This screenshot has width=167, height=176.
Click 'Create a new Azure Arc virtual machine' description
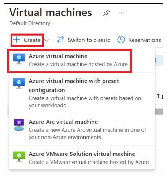[x=88, y=133]
